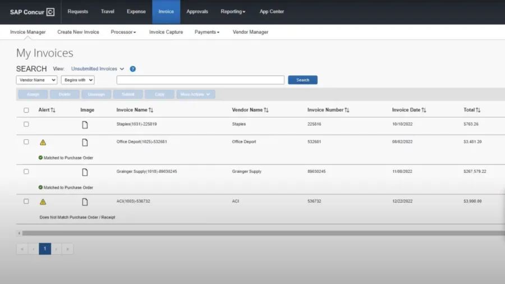Open the search help question mark icon
The height and width of the screenshot is (284, 505).
click(x=132, y=69)
